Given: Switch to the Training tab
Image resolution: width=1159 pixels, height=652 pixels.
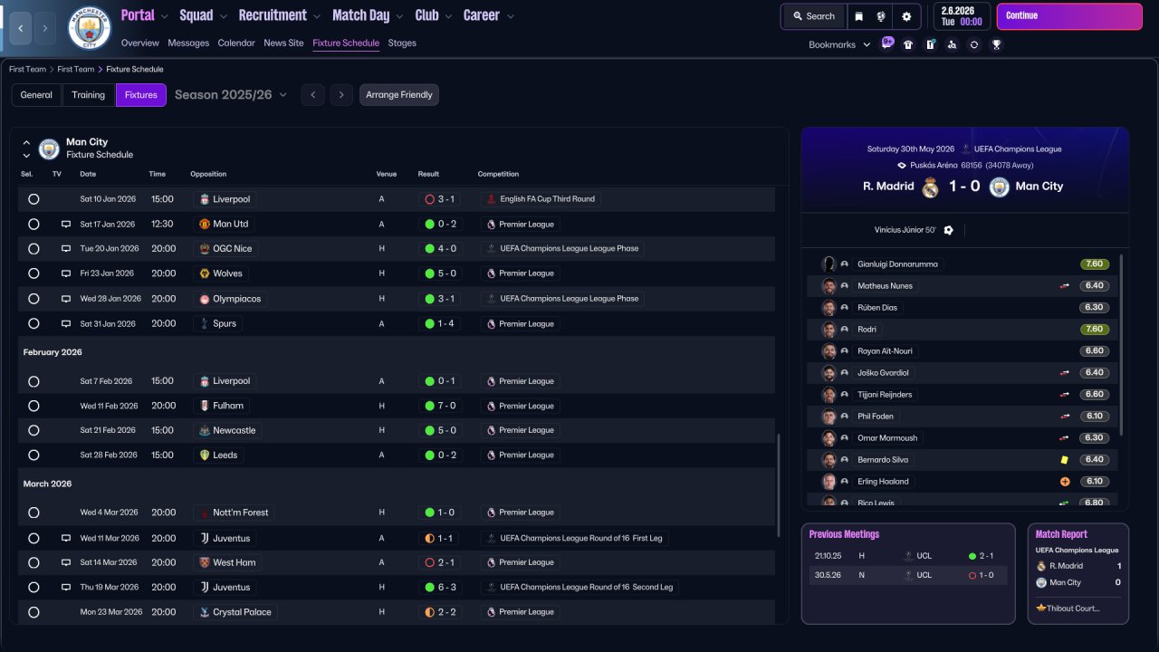Looking at the screenshot, I should click(x=89, y=95).
